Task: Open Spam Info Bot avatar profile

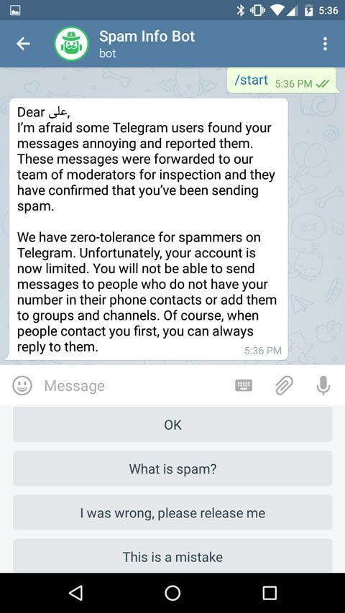Action: tap(72, 44)
